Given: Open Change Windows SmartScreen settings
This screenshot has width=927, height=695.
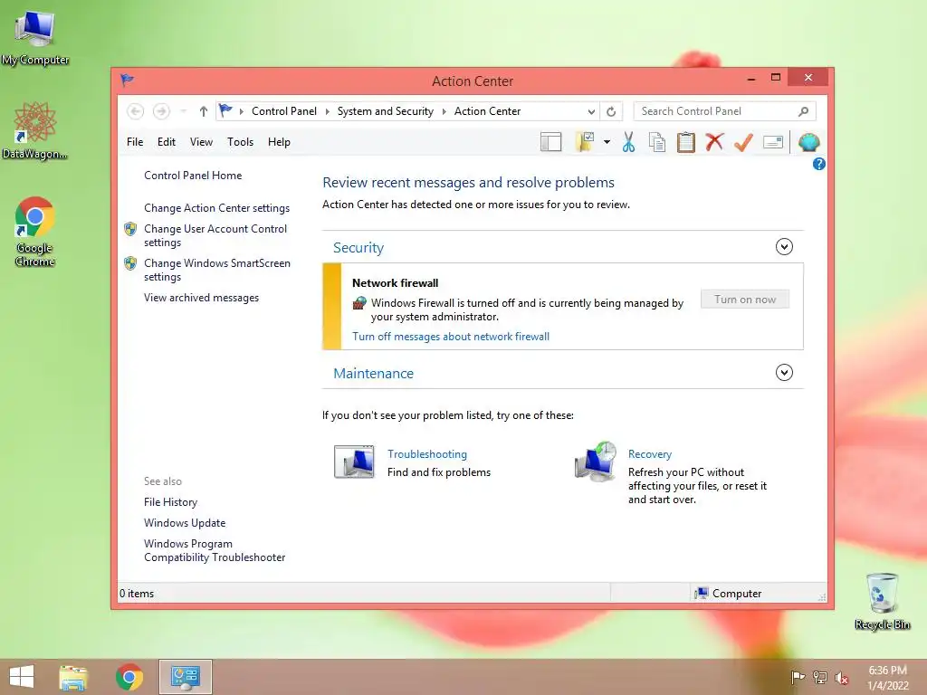Looking at the screenshot, I should point(217,270).
